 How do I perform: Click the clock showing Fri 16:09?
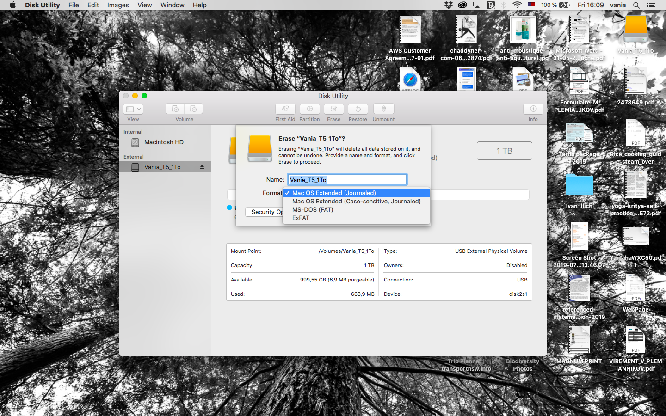[x=591, y=5]
